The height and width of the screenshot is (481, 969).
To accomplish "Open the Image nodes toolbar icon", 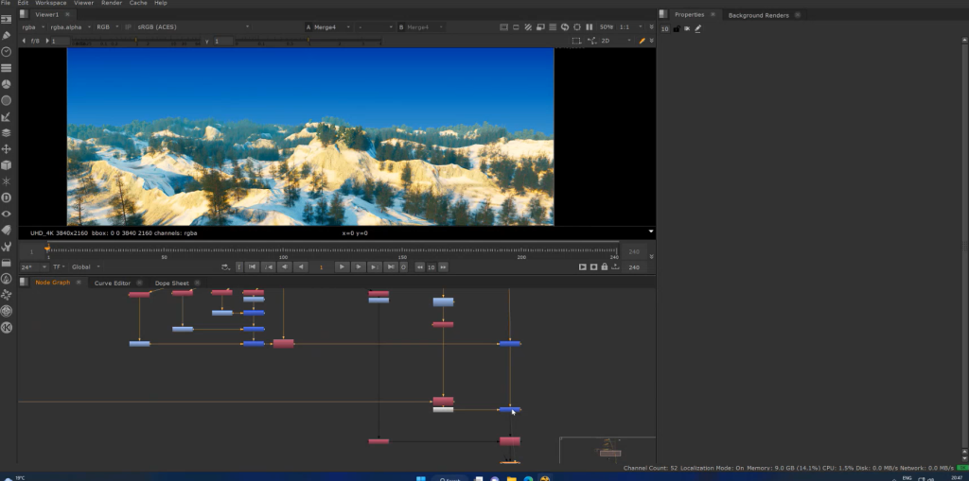I will [x=7, y=20].
